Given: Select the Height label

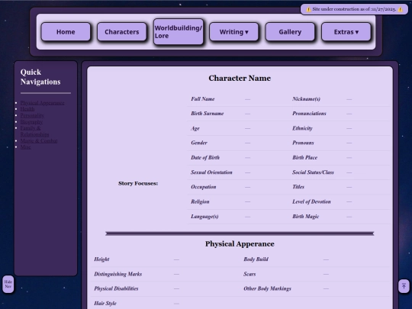Looking at the screenshot, I should tap(101, 259).
